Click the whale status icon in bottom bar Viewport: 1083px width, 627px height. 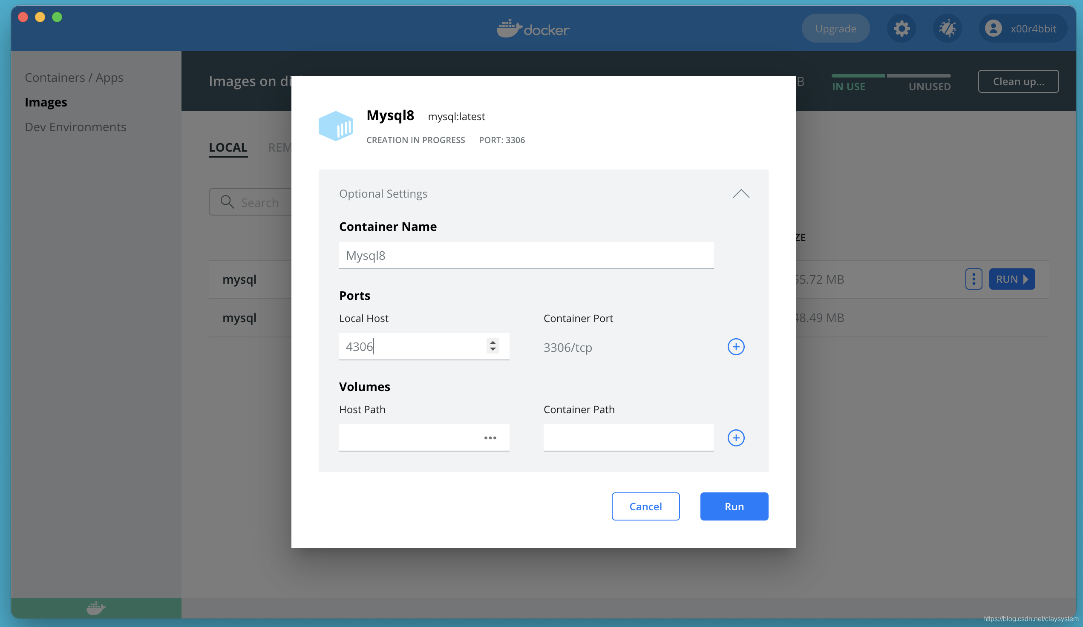tap(96, 608)
